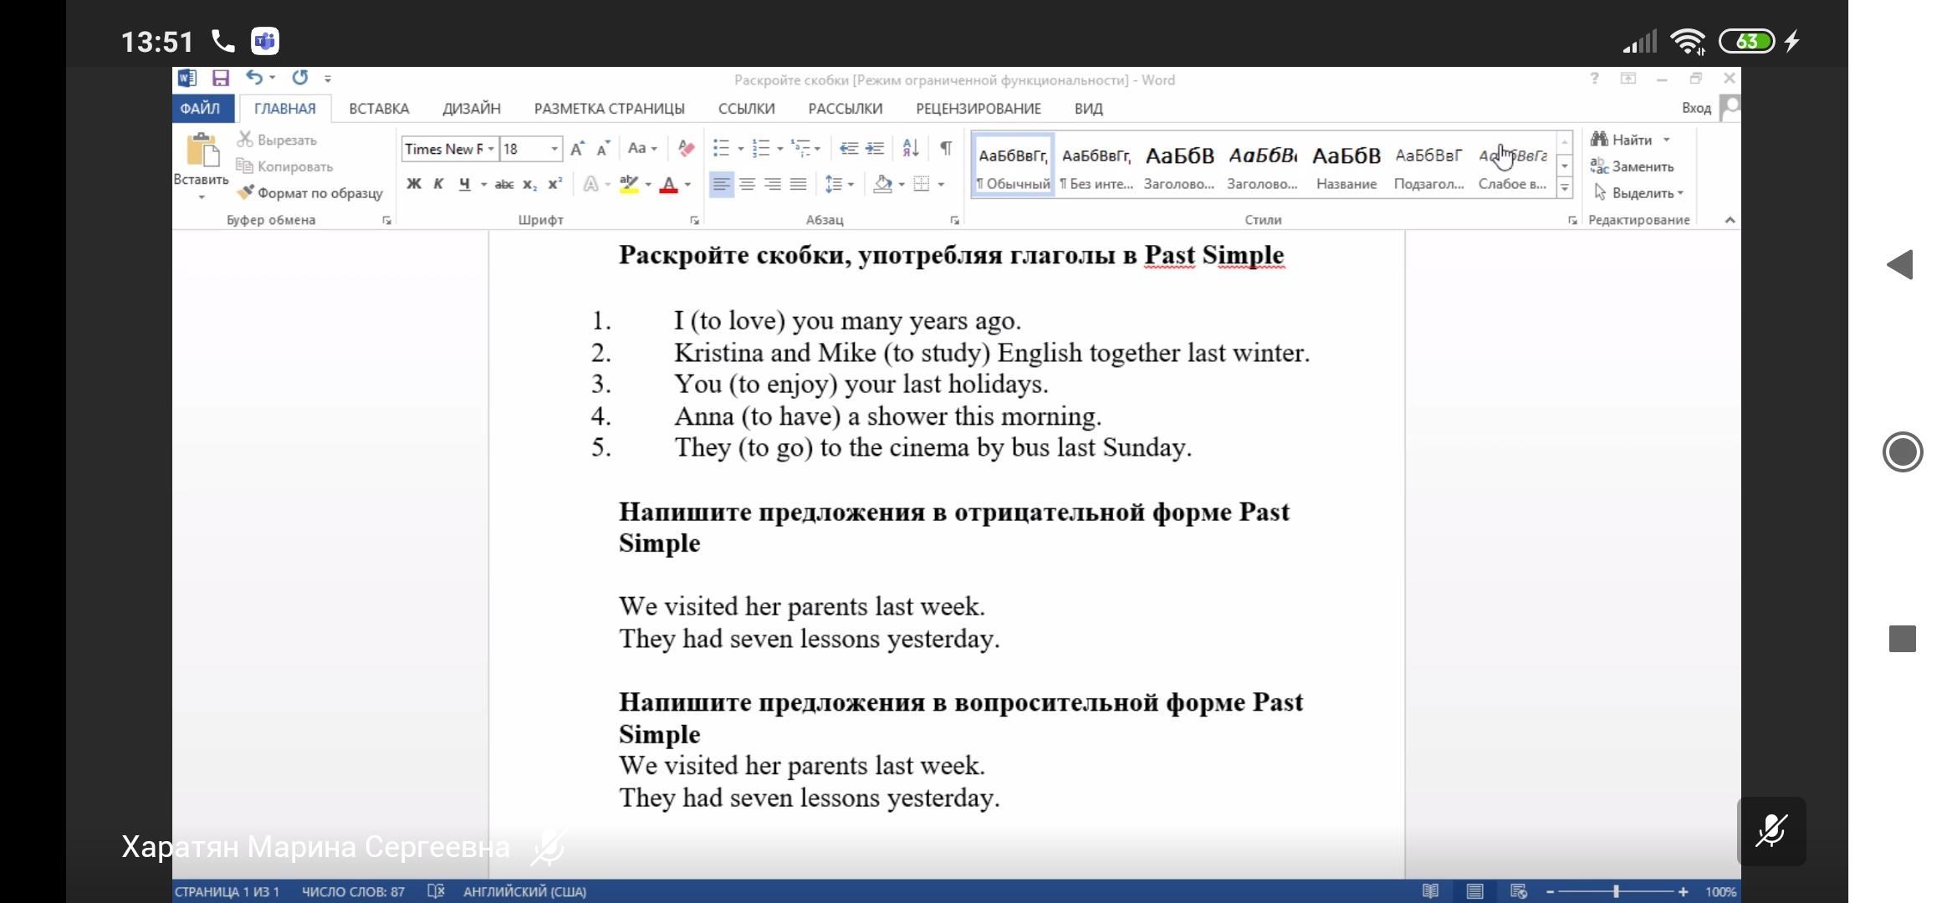Click the Save icon in quick access toolbar
This screenshot has width=1957, height=903.
coord(220,79)
